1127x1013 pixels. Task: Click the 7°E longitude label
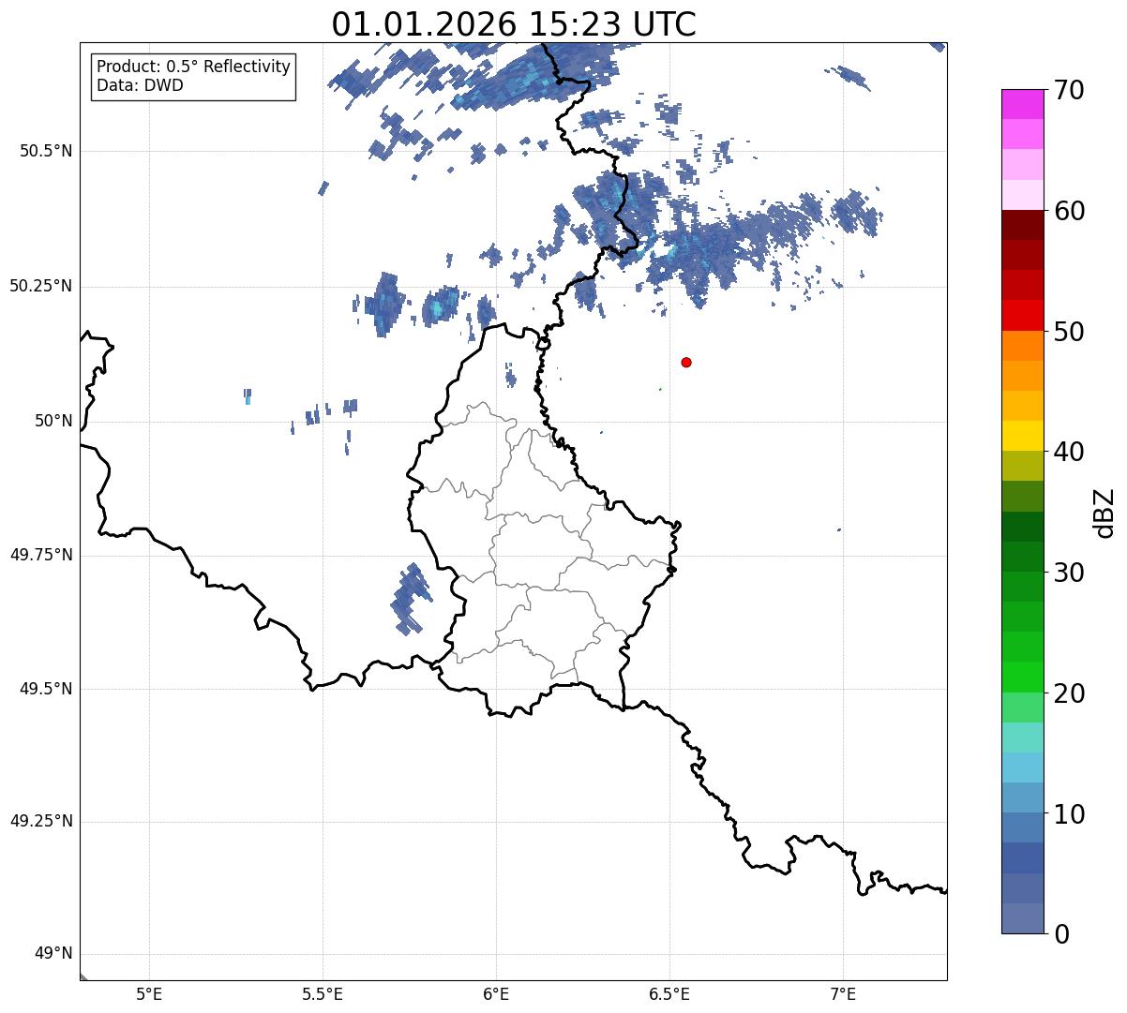(x=843, y=994)
